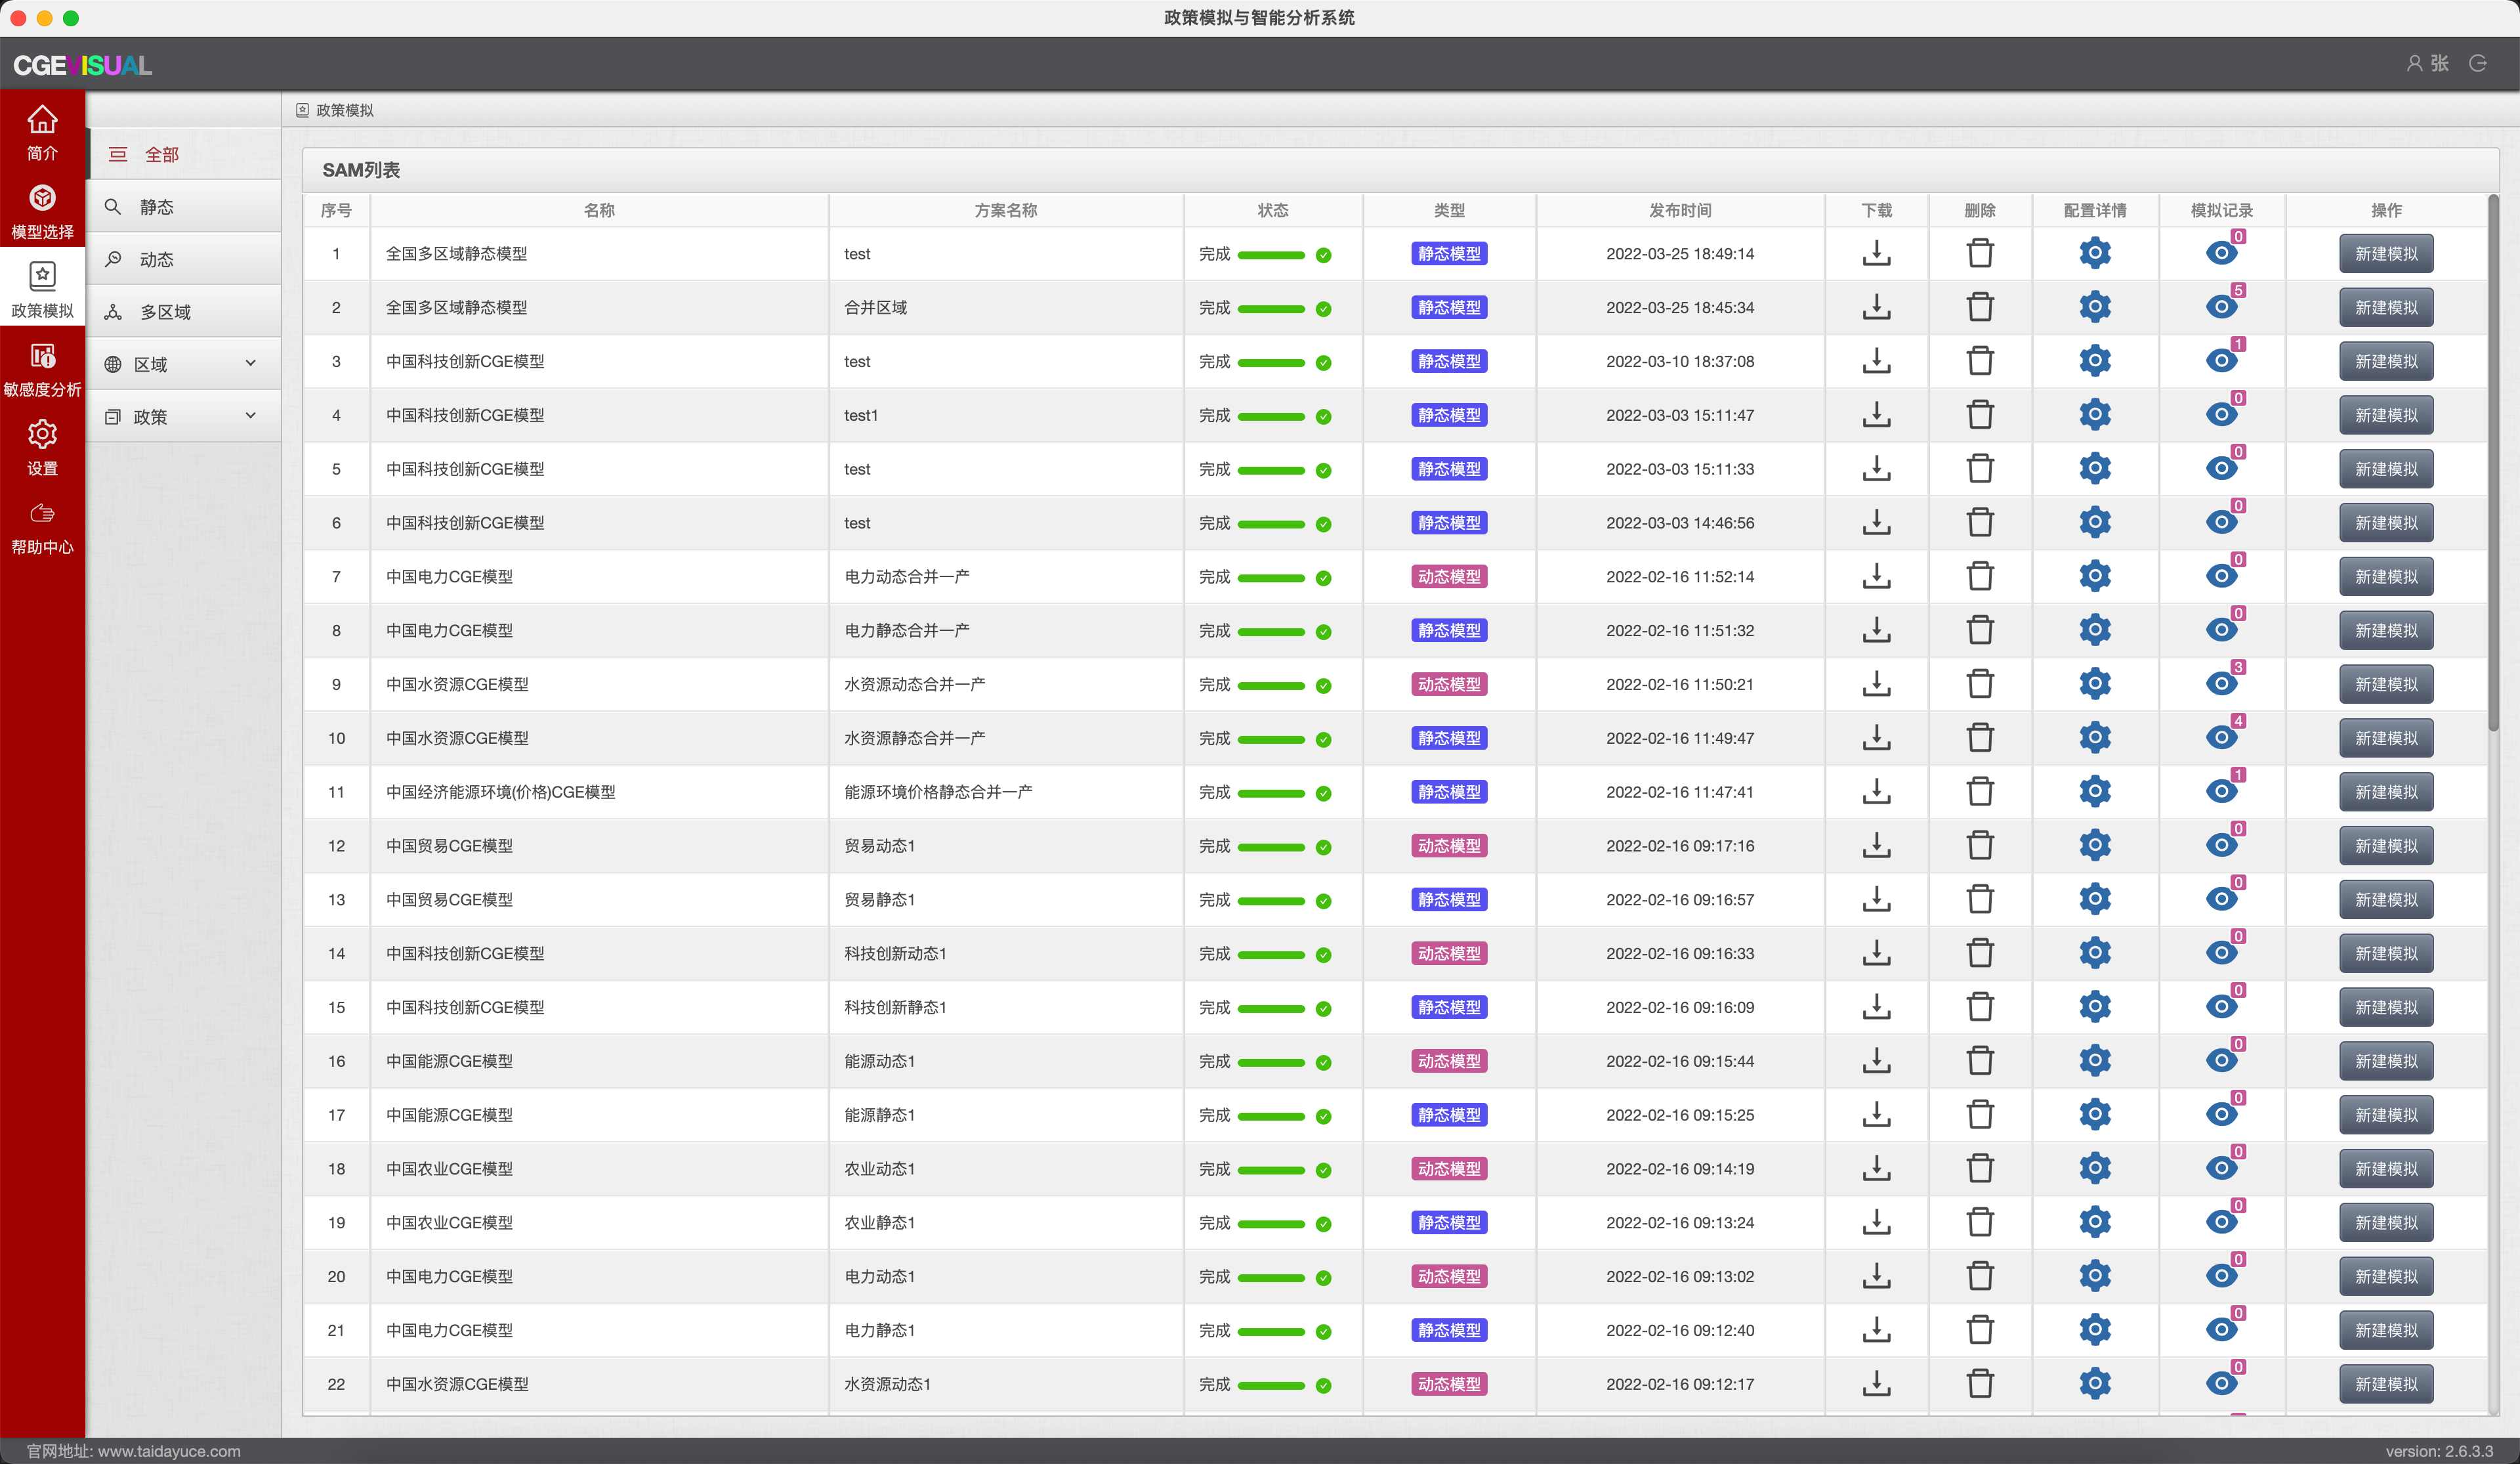
Task: Click 新建模拟 button for row 3
Action: pyautogui.click(x=2385, y=361)
